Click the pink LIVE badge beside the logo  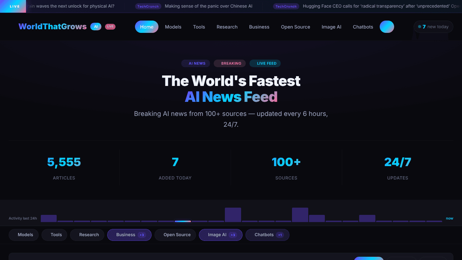coord(110,27)
